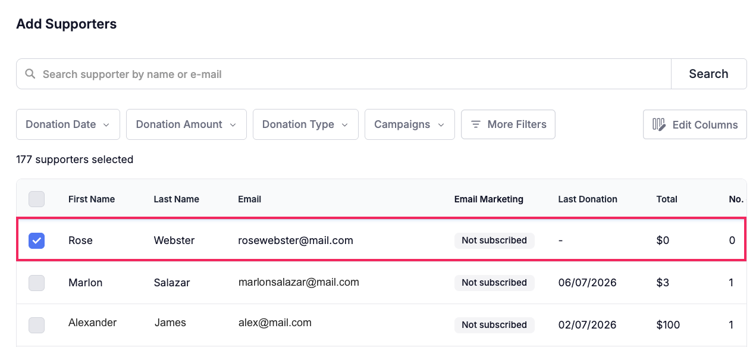Click the filter lines icon in More Filters
The height and width of the screenshot is (347, 756).
point(476,124)
